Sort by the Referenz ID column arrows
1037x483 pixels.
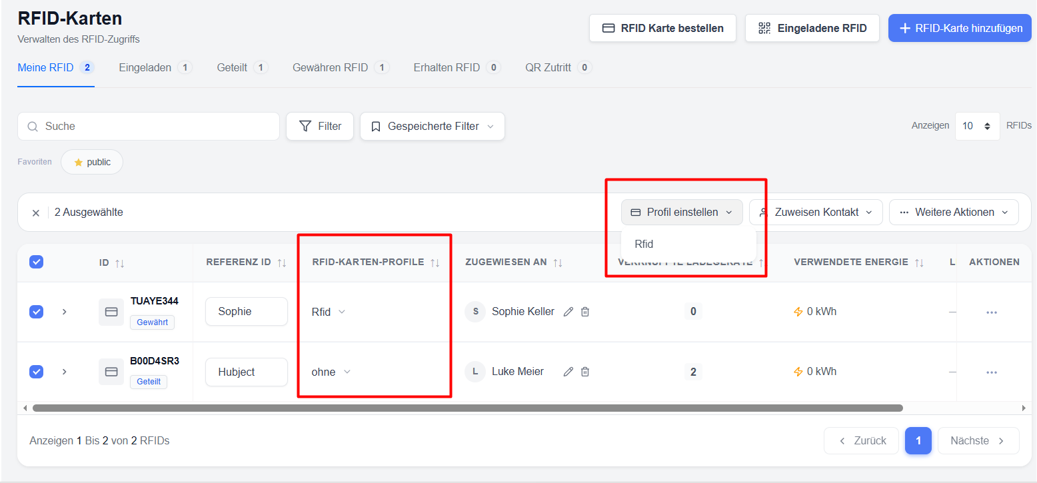pos(282,262)
